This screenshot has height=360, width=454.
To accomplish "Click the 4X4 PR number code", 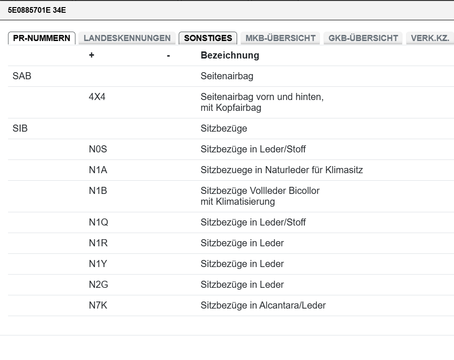I will [x=97, y=97].
